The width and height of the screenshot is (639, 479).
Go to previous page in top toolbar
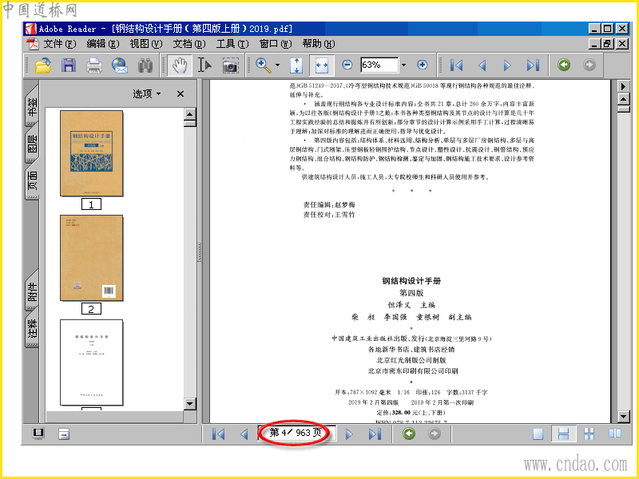point(482,65)
